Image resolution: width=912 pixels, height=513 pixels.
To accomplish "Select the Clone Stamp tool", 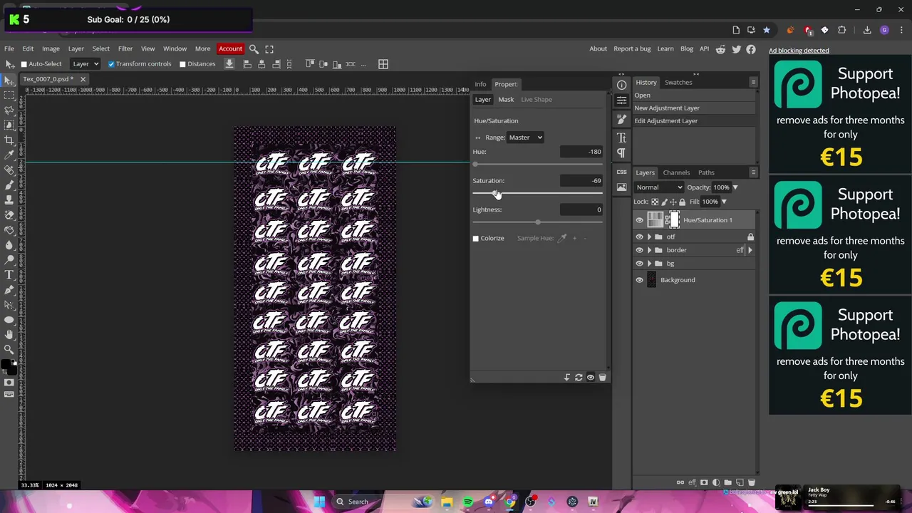I will 9,199.
